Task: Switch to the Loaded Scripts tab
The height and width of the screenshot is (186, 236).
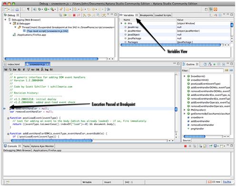Action: point(163,15)
